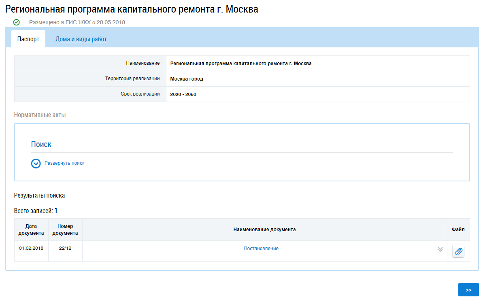This screenshot has height=300, width=483.
Task: Expand search via Развернуть поиск link
Action: click(x=64, y=163)
